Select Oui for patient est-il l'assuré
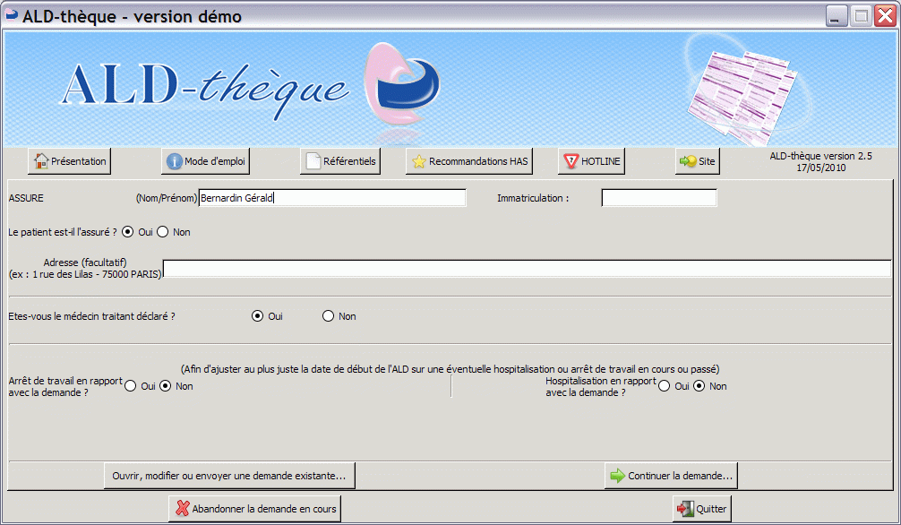901x525 pixels. coord(127,232)
